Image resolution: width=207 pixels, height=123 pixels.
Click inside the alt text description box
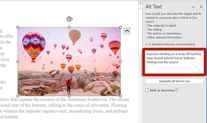(175, 62)
